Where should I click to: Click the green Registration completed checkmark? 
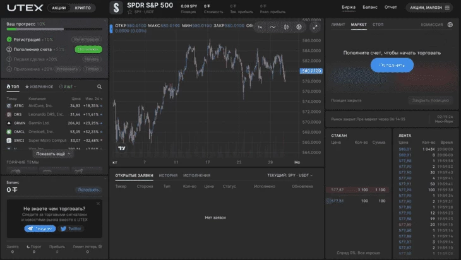click(x=9, y=39)
